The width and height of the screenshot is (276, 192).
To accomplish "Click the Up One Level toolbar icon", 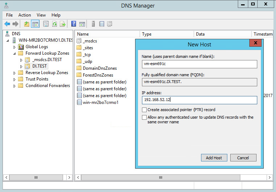I will coord(26,24).
